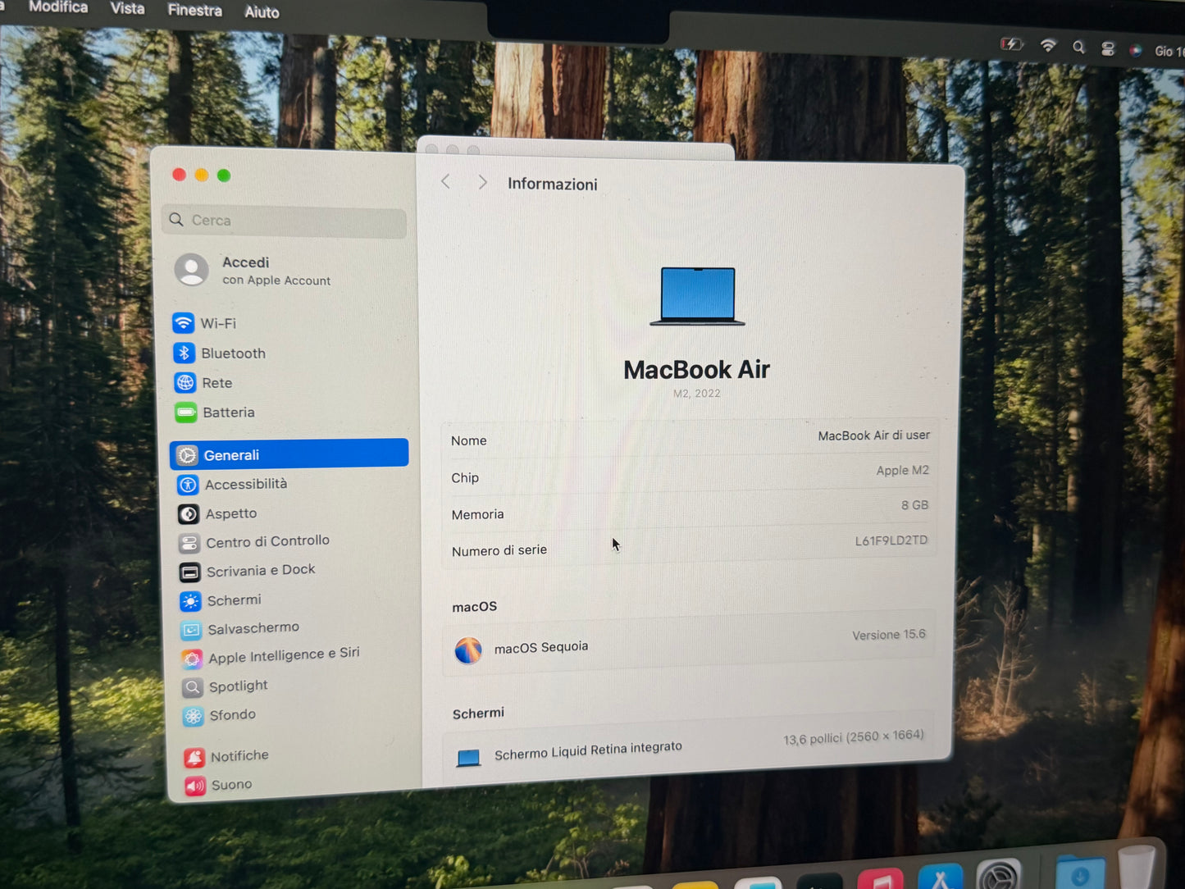Click Accedi con Apple Account
This screenshot has height=889, width=1185.
click(254, 271)
